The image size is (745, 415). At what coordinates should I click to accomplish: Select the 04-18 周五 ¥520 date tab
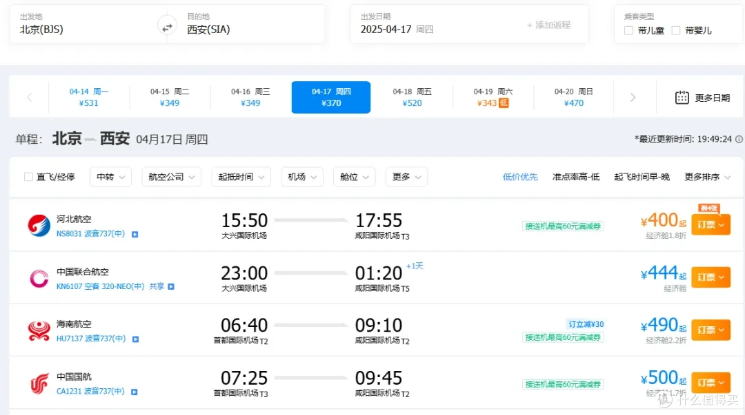412,97
